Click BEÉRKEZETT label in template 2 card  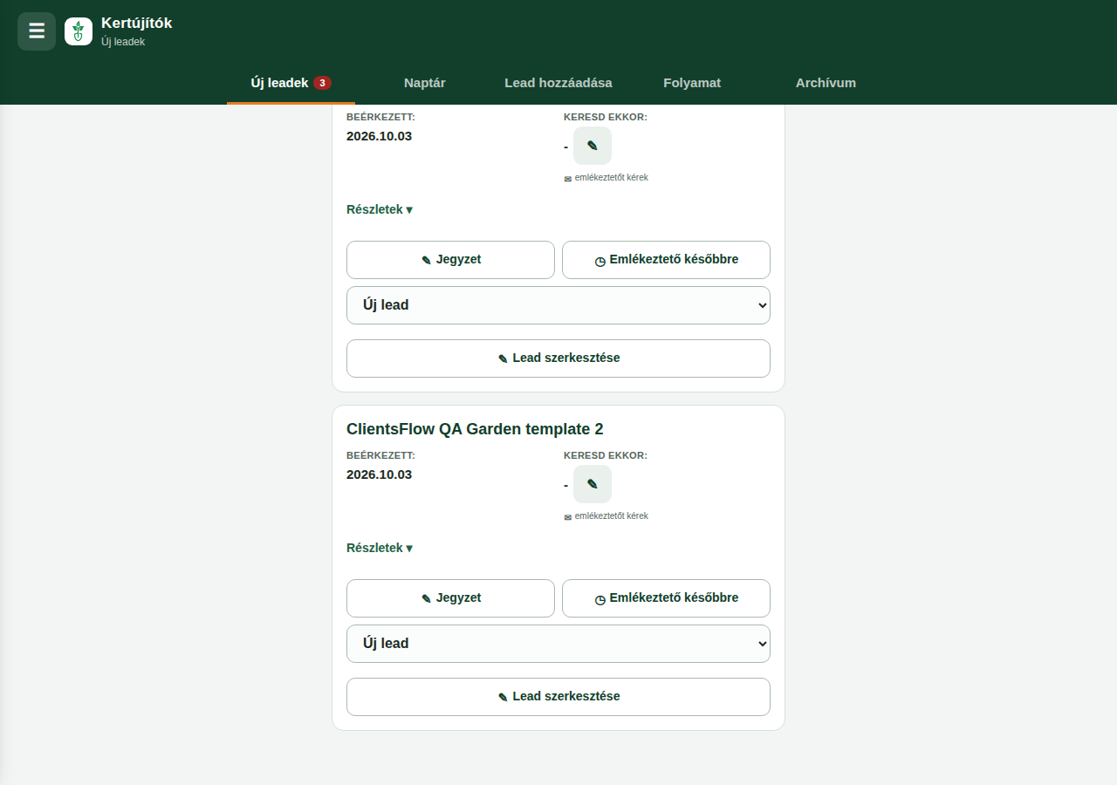pos(380,455)
